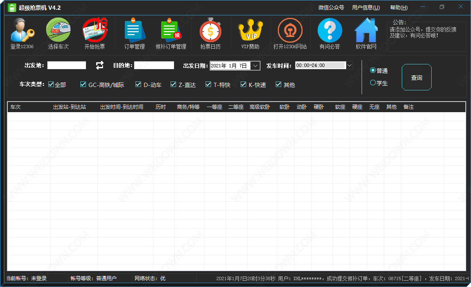
Task: Click the 一等座 column header
Action: [215, 107]
